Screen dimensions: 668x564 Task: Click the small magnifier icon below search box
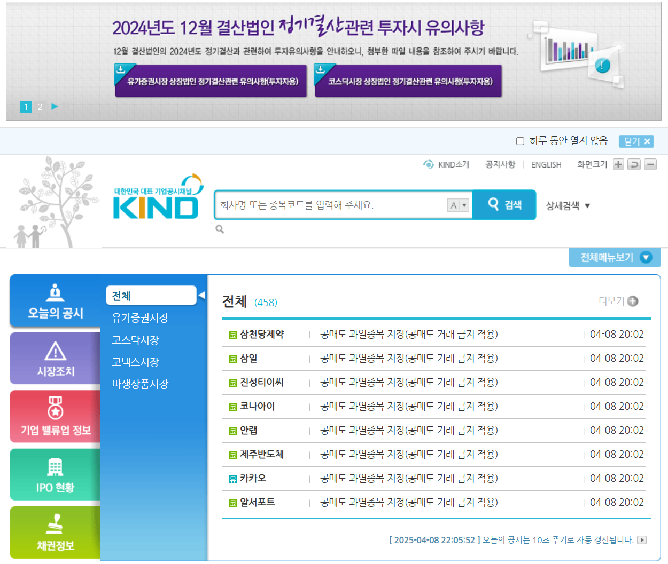[x=220, y=229]
